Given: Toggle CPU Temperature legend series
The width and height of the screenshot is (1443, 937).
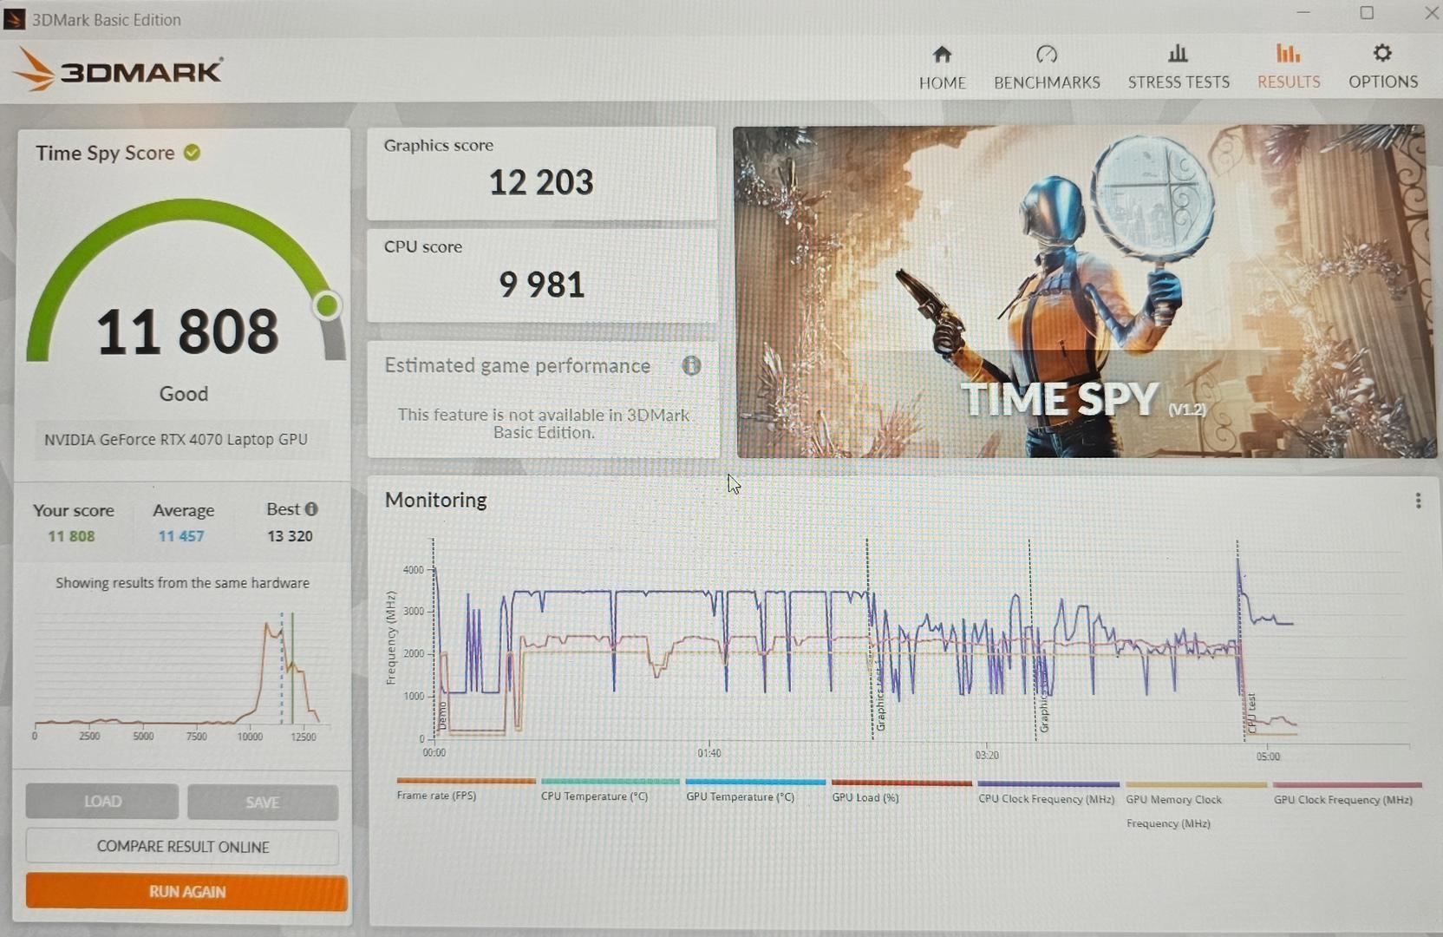Looking at the screenshot, I should pos(594,796).
